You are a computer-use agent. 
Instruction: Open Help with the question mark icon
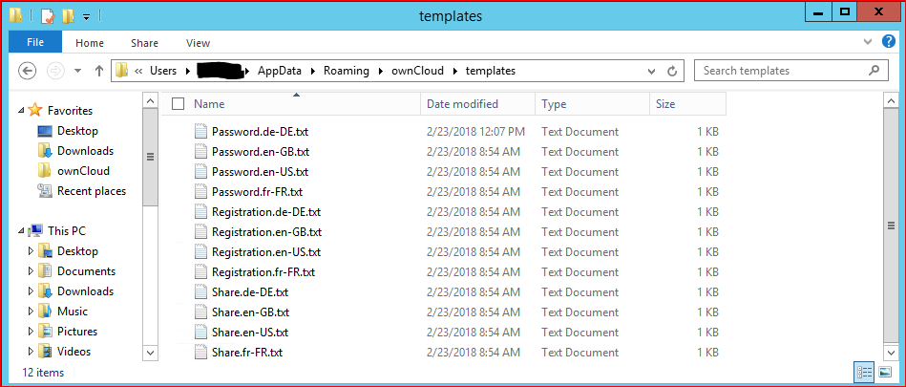888,42
